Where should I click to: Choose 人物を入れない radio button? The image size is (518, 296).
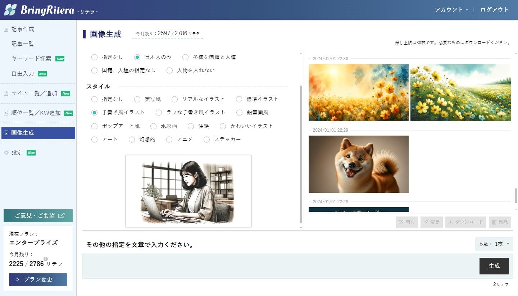click(x=169, y=70)
